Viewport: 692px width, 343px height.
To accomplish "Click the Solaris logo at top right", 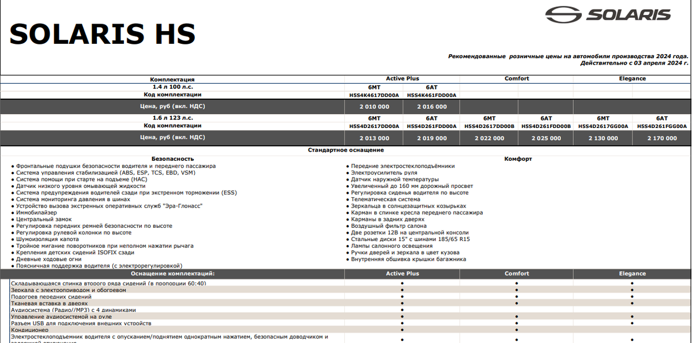I will 608,14.
